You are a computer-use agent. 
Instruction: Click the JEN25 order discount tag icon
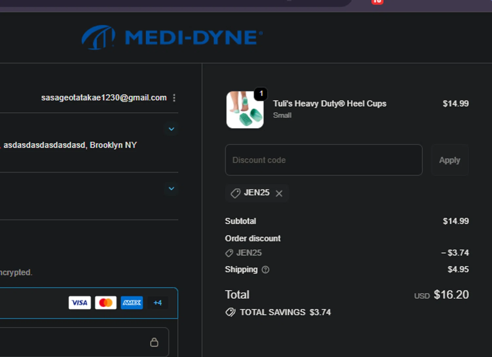[x=229, y=253]
